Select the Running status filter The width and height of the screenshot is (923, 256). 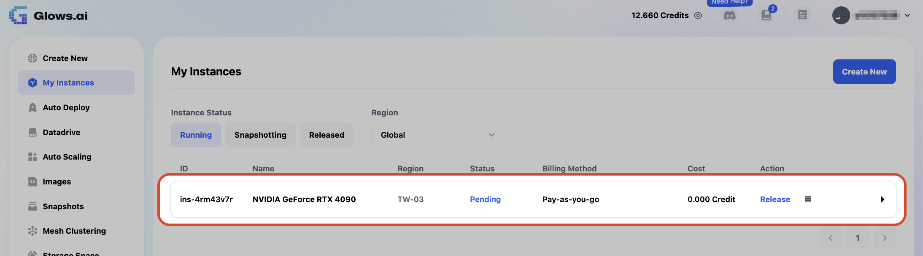[x=196, y=135]
